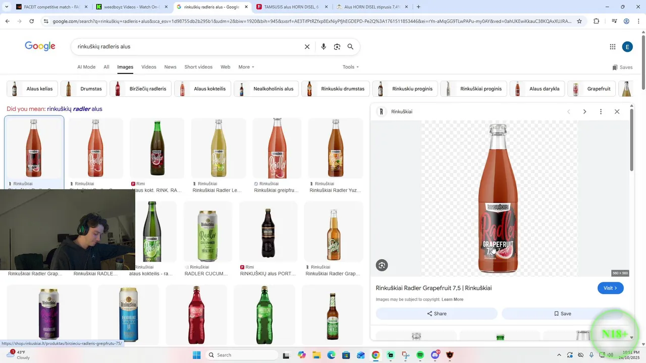Click into the Google search field

[x=187, y=46]
